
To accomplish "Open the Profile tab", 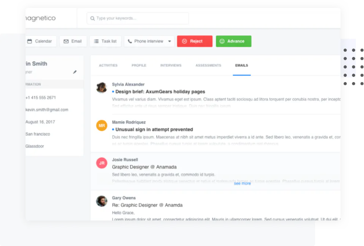I will click(139, 65).
